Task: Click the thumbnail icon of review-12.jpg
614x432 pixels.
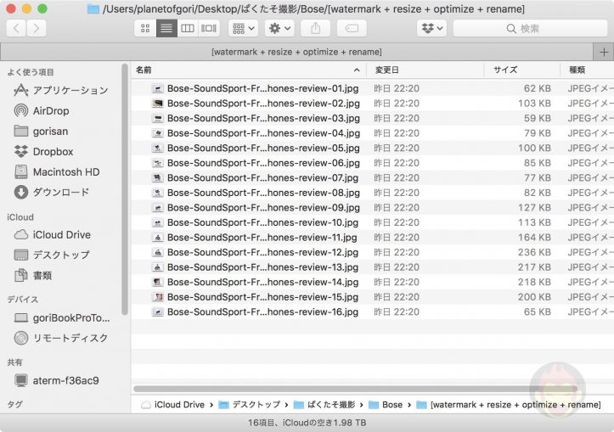Action: [x=157, y=252]
